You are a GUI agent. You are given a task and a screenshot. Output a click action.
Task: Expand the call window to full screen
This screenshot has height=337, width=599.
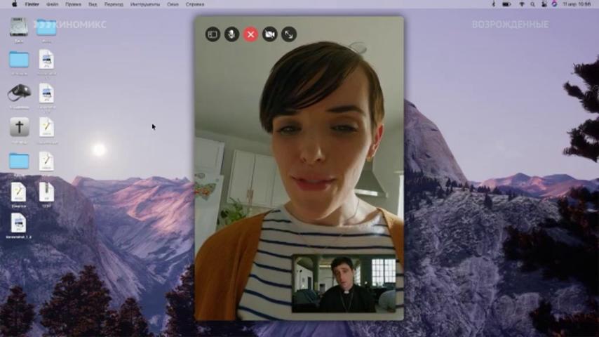(289, 34)
